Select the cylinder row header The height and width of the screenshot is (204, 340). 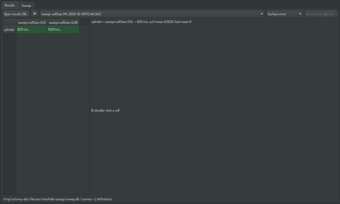[x=9, y=29]
